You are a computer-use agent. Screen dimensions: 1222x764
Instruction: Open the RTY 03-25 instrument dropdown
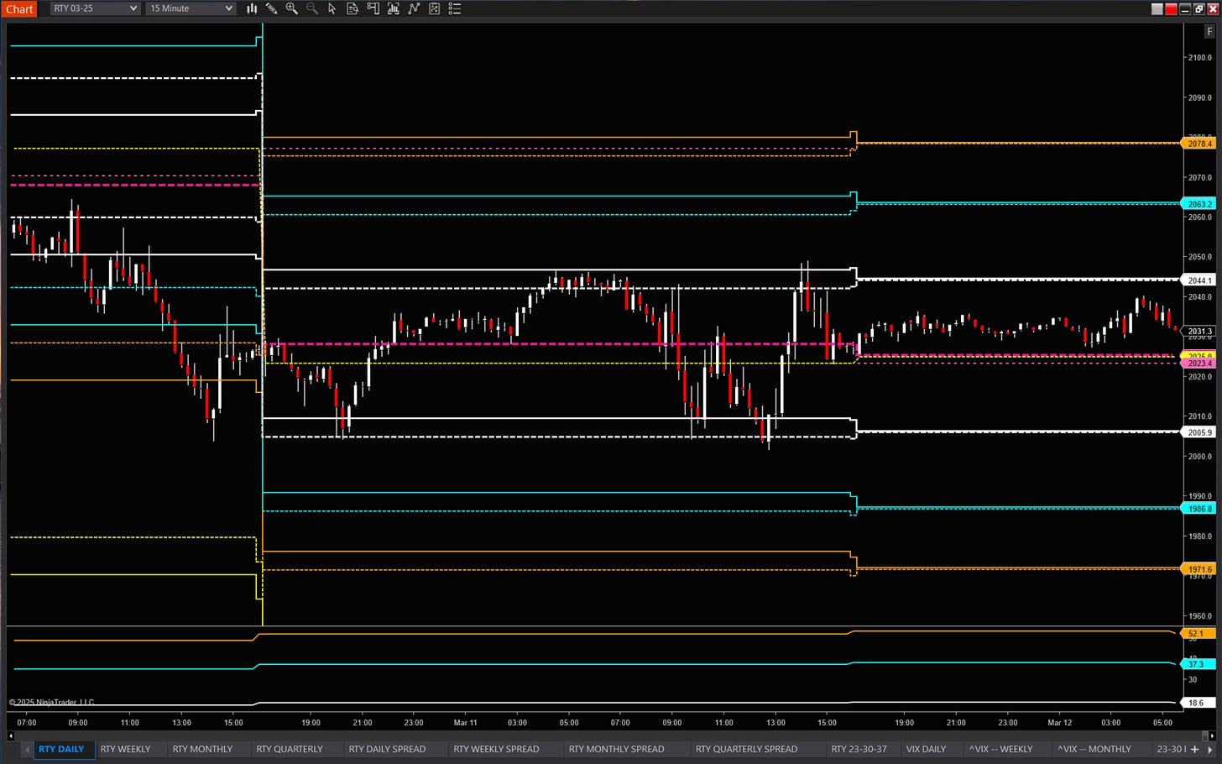pyautogui.click(x=95, y=8)
